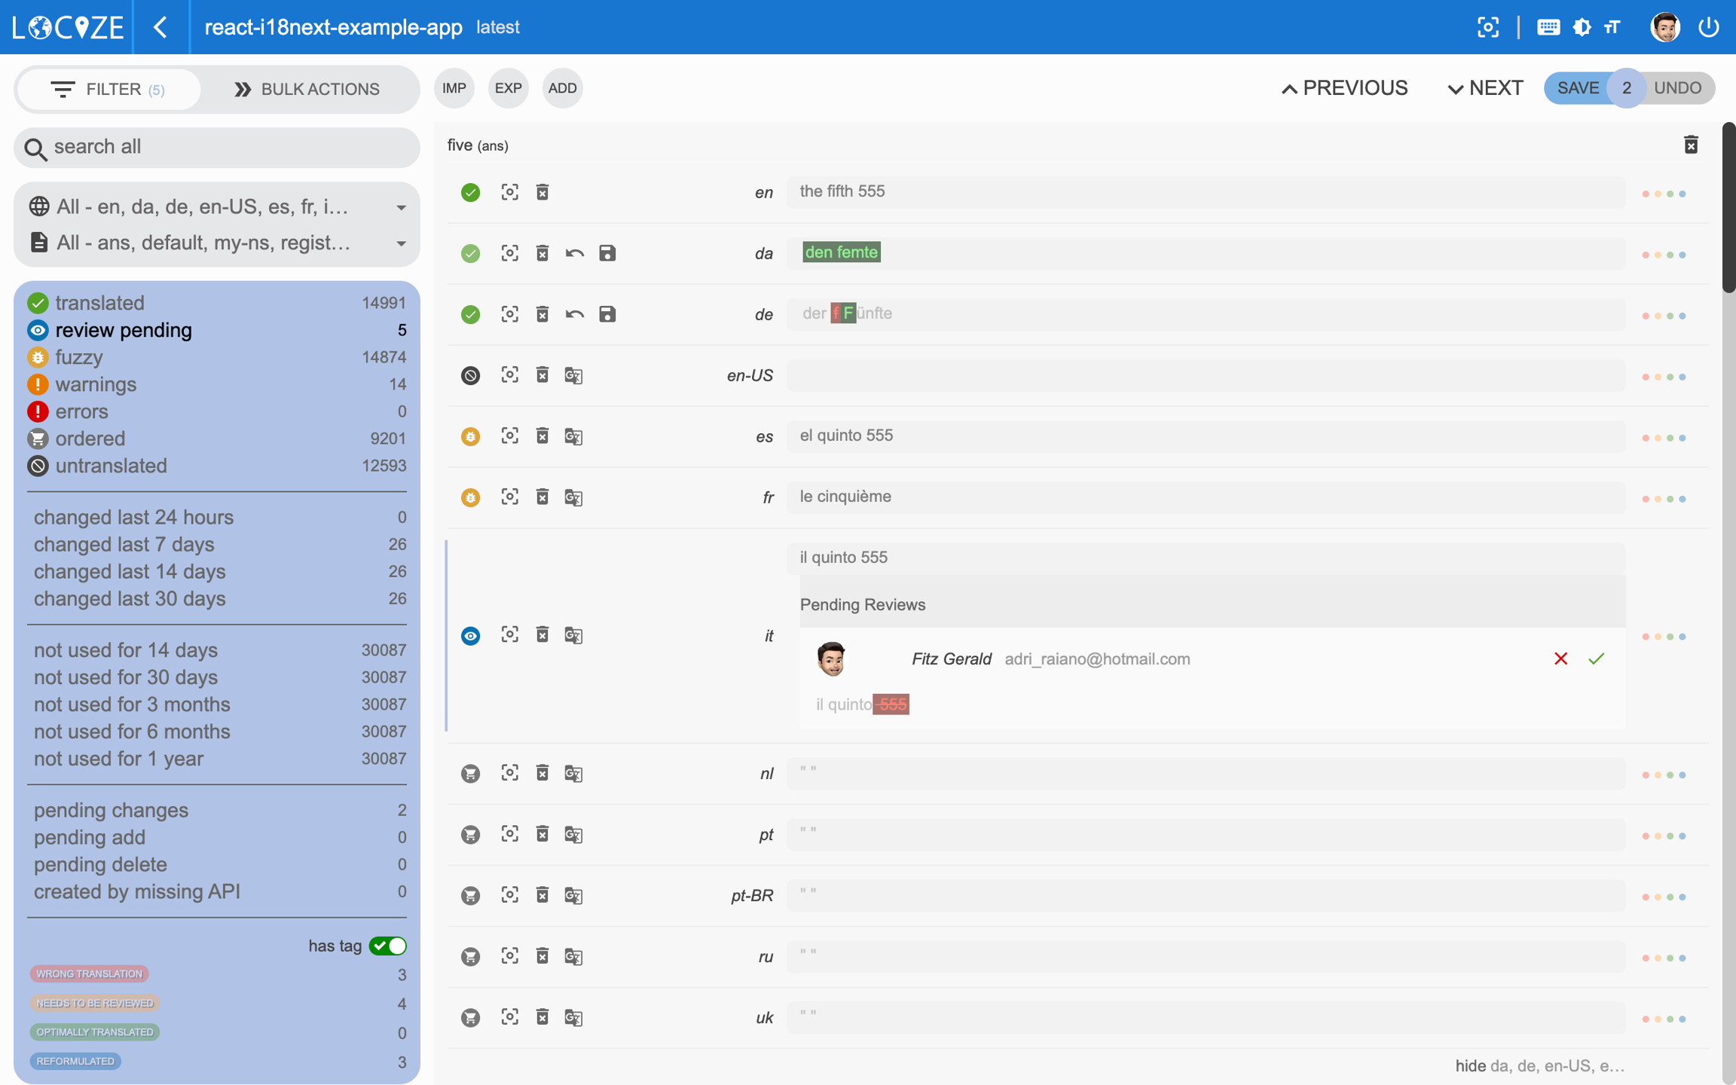Viewport: 1736px width, 1085px height.
Task: Switch to the BULK ACTIONS tab
Action: (x=307, y=89)
